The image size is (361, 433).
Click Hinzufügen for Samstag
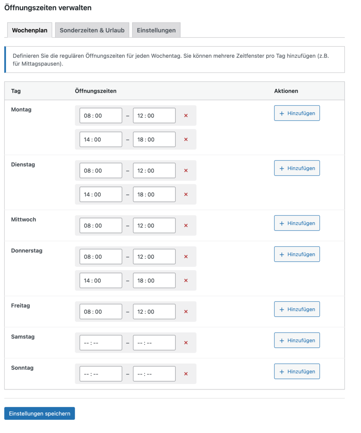[297, 340]
